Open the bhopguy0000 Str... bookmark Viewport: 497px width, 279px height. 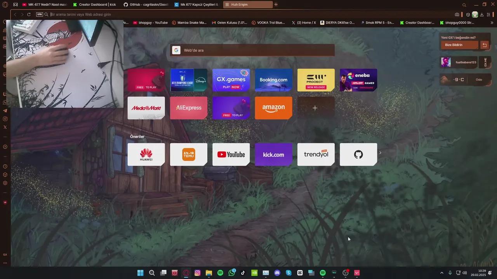pyautogui.click(x=457, y=22)
